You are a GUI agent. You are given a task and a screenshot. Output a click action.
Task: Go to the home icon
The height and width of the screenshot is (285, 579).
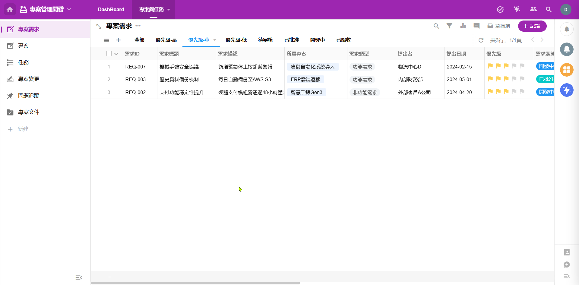tap(10, 9)
